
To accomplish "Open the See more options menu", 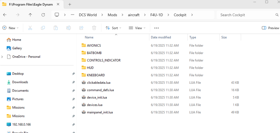I will [x=157, y=28].
